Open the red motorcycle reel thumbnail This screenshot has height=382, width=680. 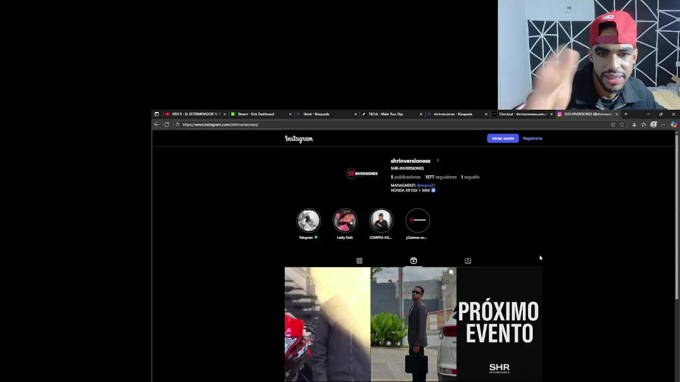[x=327, y=325]
